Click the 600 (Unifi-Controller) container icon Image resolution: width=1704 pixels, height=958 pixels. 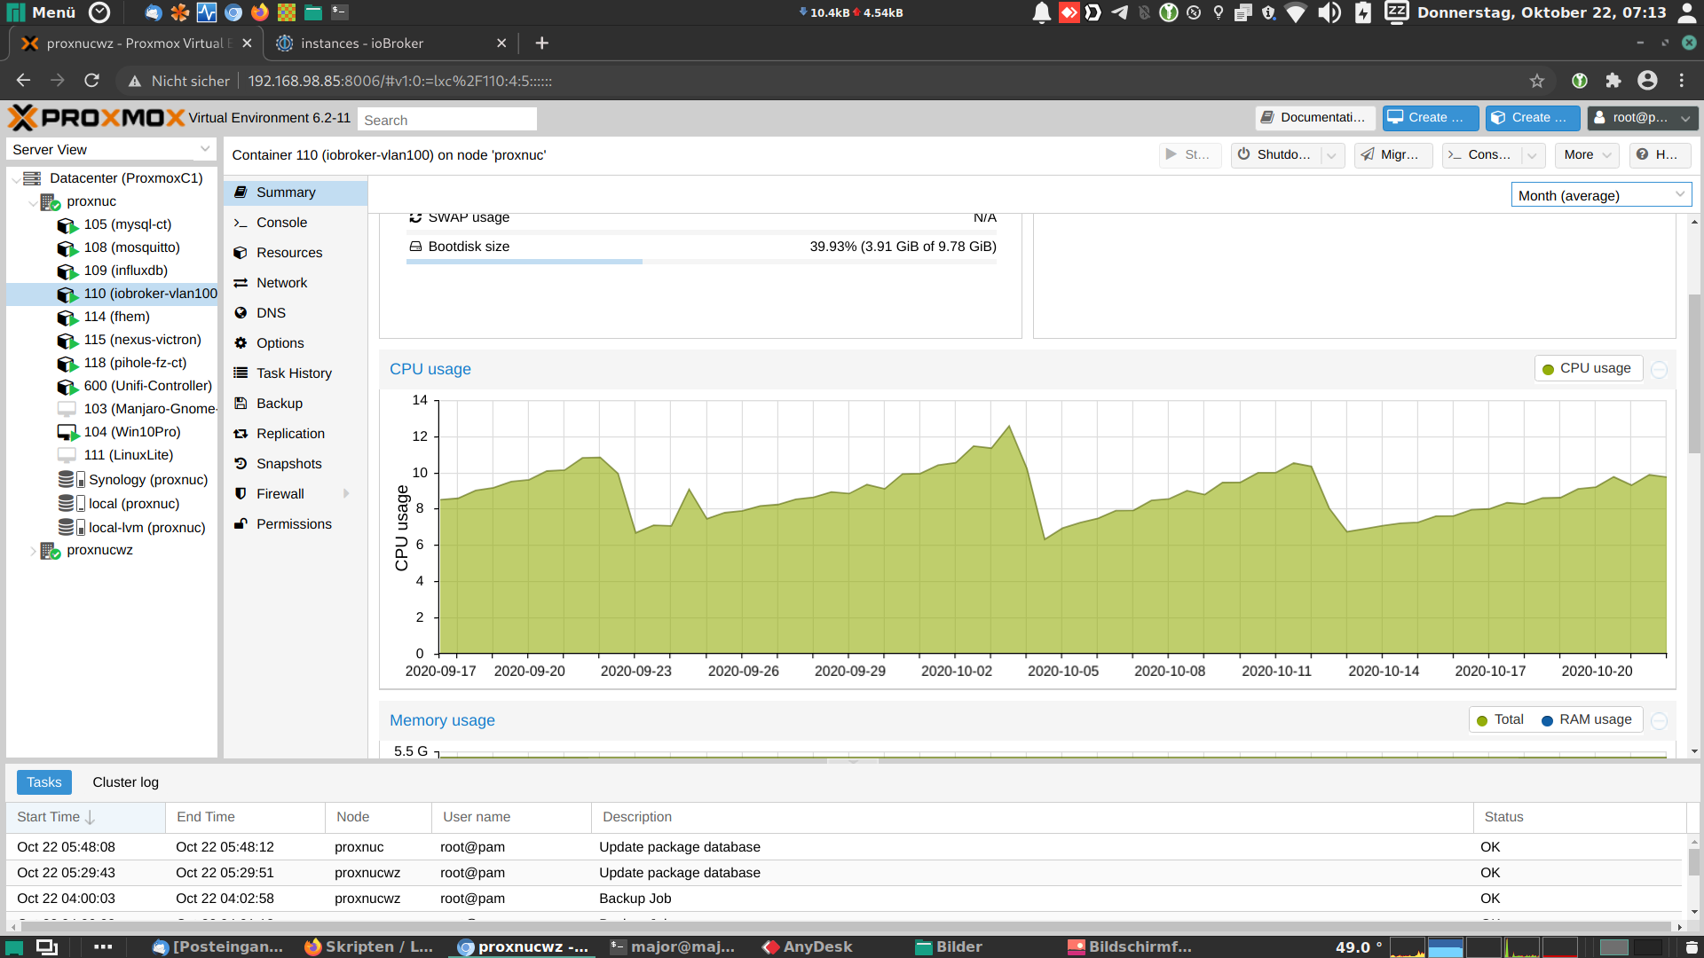tap(67, 387)
